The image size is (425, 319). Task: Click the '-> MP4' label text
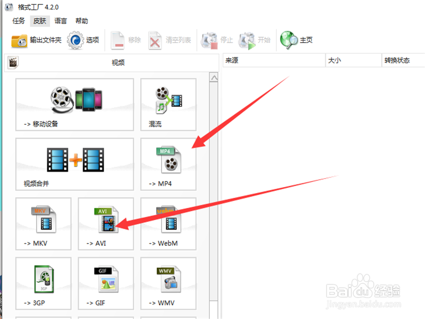click(x=160, y=183)
